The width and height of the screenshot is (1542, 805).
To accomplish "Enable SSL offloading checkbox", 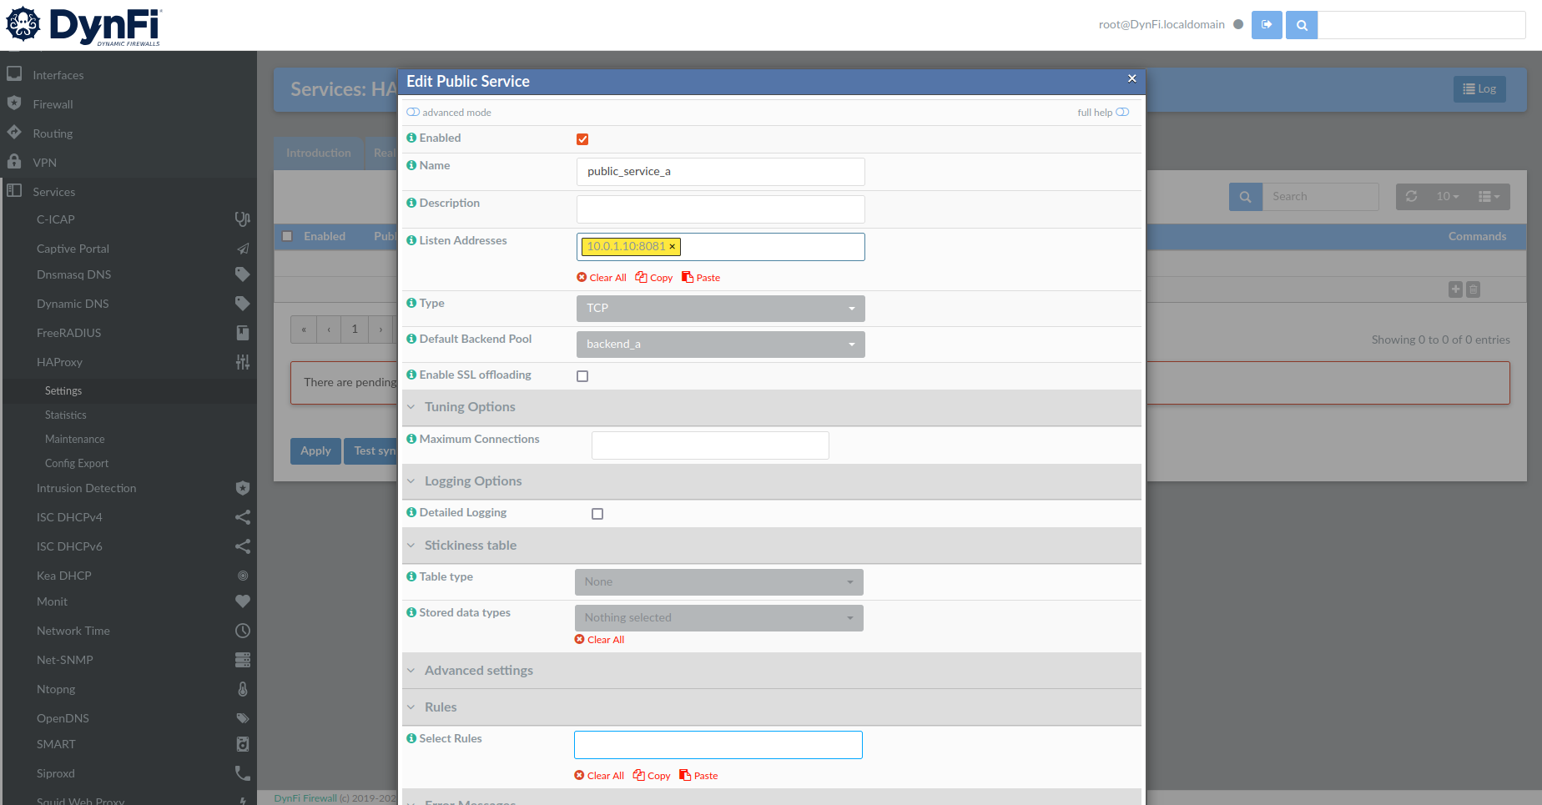I will coord(582,376).
